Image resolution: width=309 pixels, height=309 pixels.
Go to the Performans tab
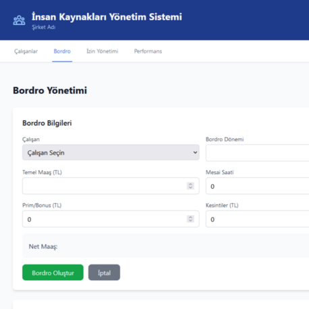click(148, 51)
